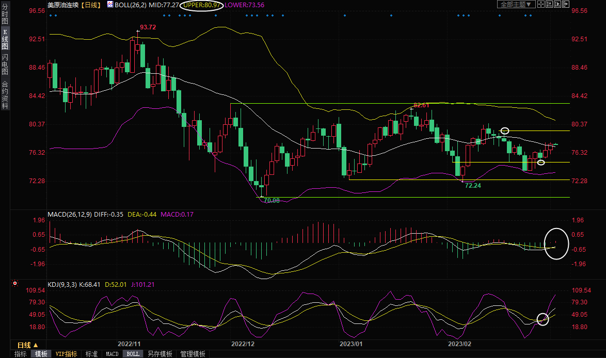Select the VIP指标 tab at bottom
This screenshot has height=358, width=606.
pyautogui.click(x=66, y=354)
